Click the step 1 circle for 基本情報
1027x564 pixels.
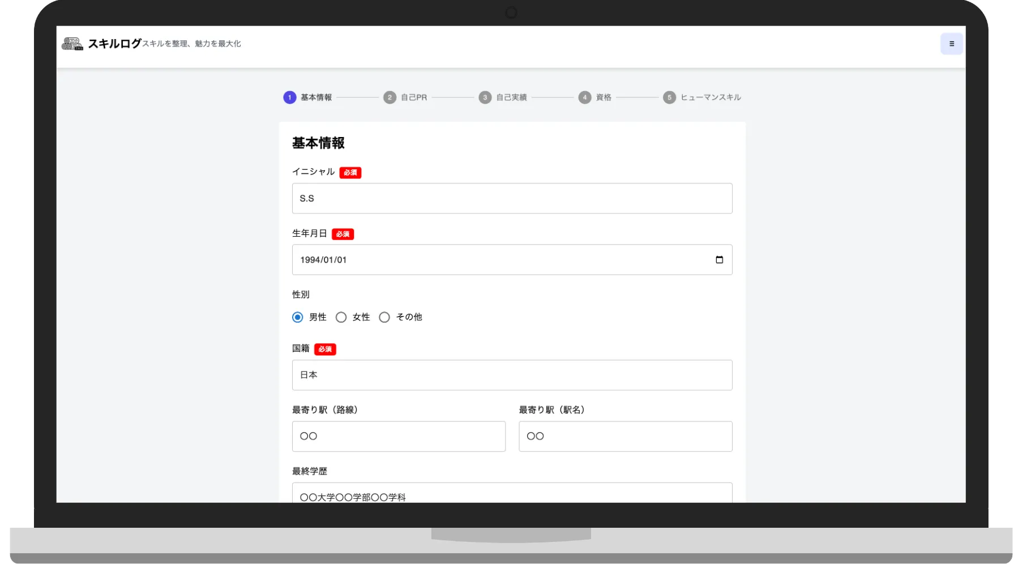(290, 97)
